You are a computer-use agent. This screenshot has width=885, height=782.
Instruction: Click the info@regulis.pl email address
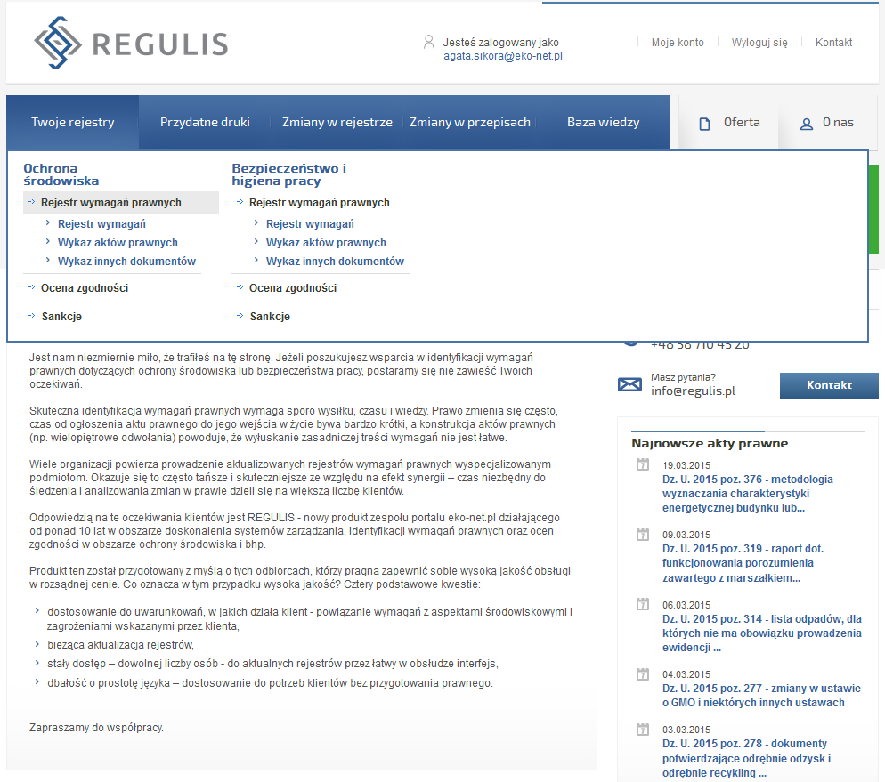point(693,391)
